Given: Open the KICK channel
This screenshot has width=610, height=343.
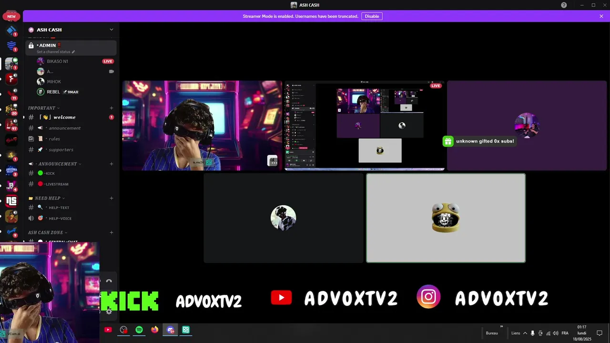Looking at the screenshot, I should point(71,173).
